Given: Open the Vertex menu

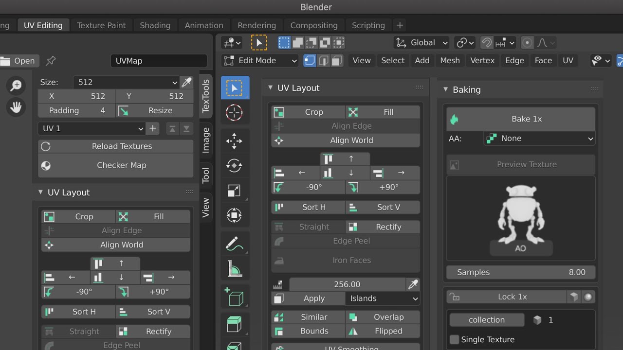Looking at the screenshot, I should tap(482, 60).
